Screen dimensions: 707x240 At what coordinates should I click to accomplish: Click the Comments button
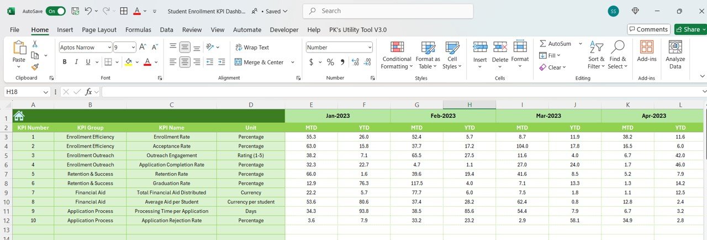[x=648, y=29]
